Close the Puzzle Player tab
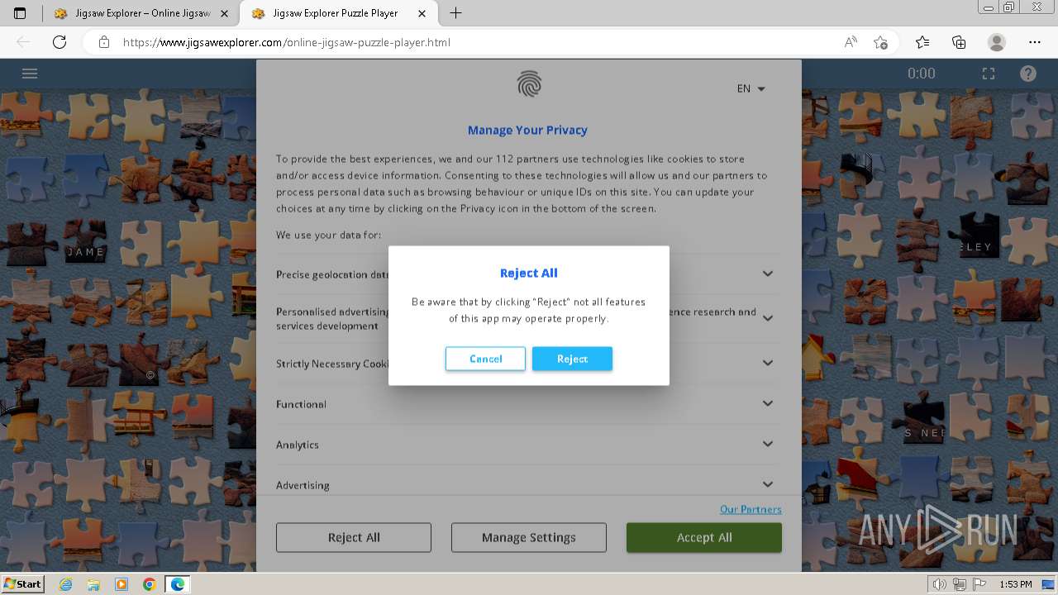The width and height of the screenshot is (1058, 595). [422, 13]
